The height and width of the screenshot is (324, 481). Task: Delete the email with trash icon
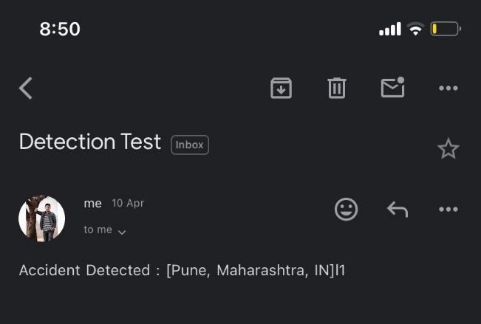pyautogui.click(x=337, y=89)
